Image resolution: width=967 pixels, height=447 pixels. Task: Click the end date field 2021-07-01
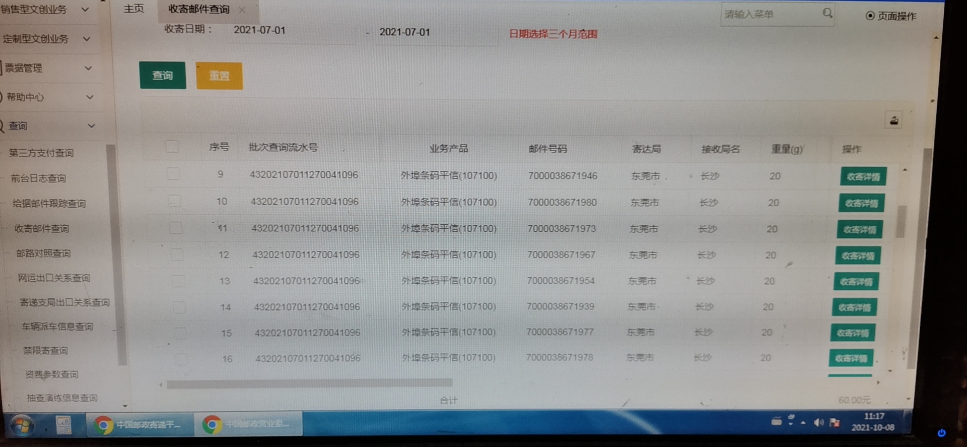436,32
